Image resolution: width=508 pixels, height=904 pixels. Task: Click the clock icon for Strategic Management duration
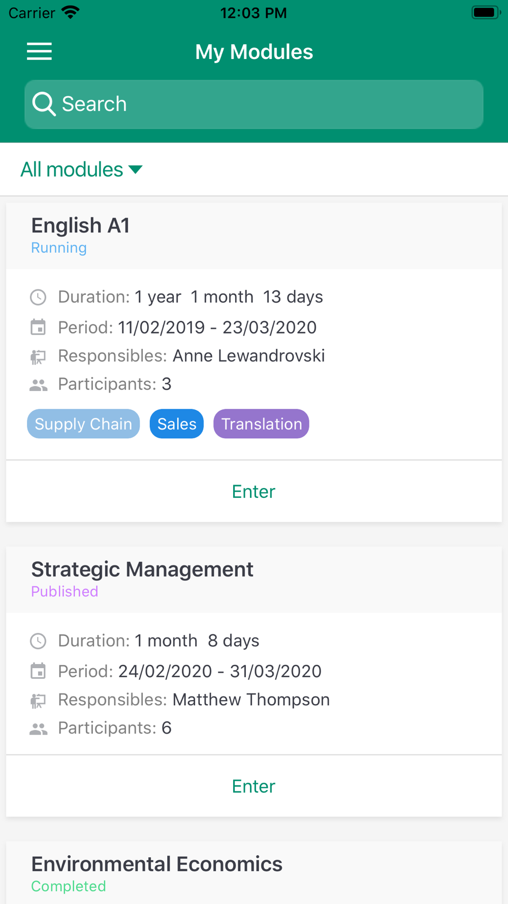point(38,641)
